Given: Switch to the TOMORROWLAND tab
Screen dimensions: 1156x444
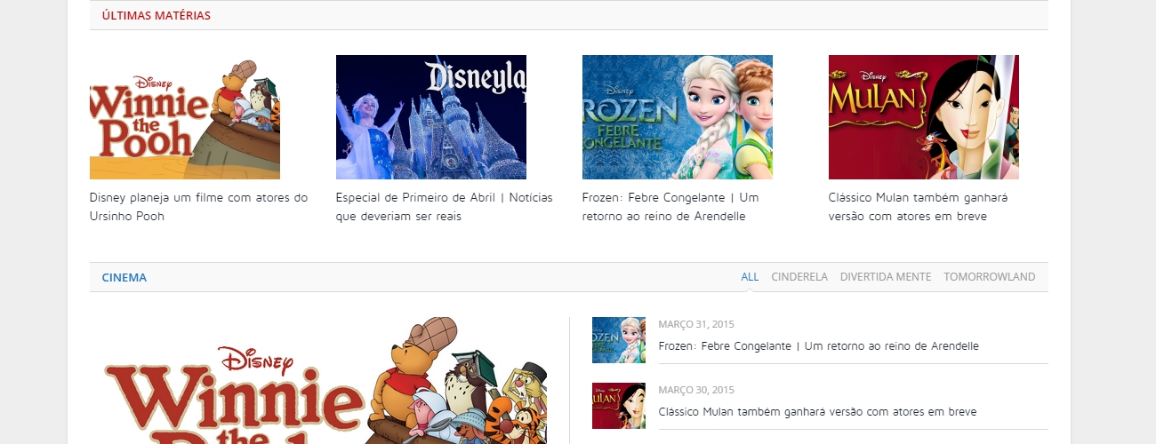Looking at the screenshot, I should pos(989,277).
